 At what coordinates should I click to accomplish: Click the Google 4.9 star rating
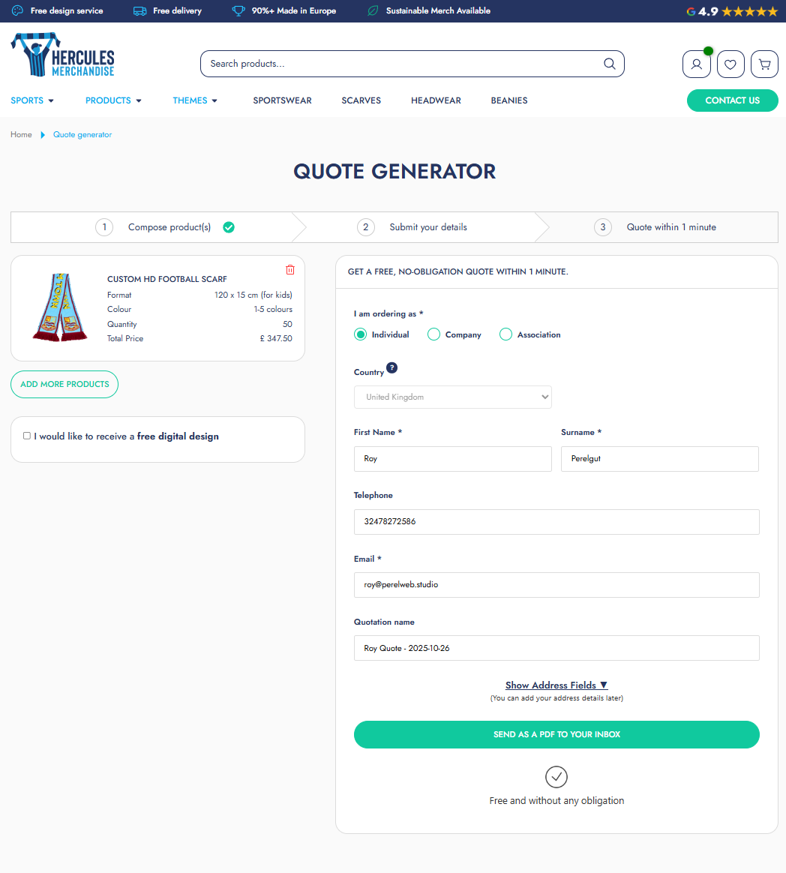(732, 11)
